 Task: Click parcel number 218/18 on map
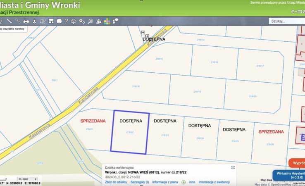pyautogui.click(x=136, y=86)
